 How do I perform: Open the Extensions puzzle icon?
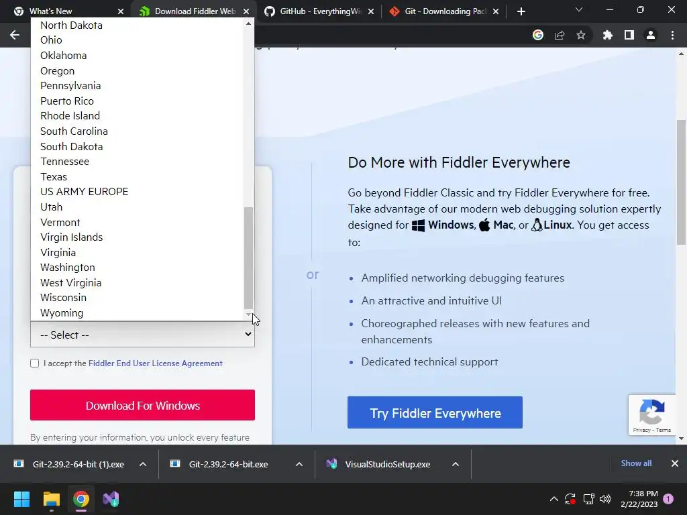[x=608, y=35]
